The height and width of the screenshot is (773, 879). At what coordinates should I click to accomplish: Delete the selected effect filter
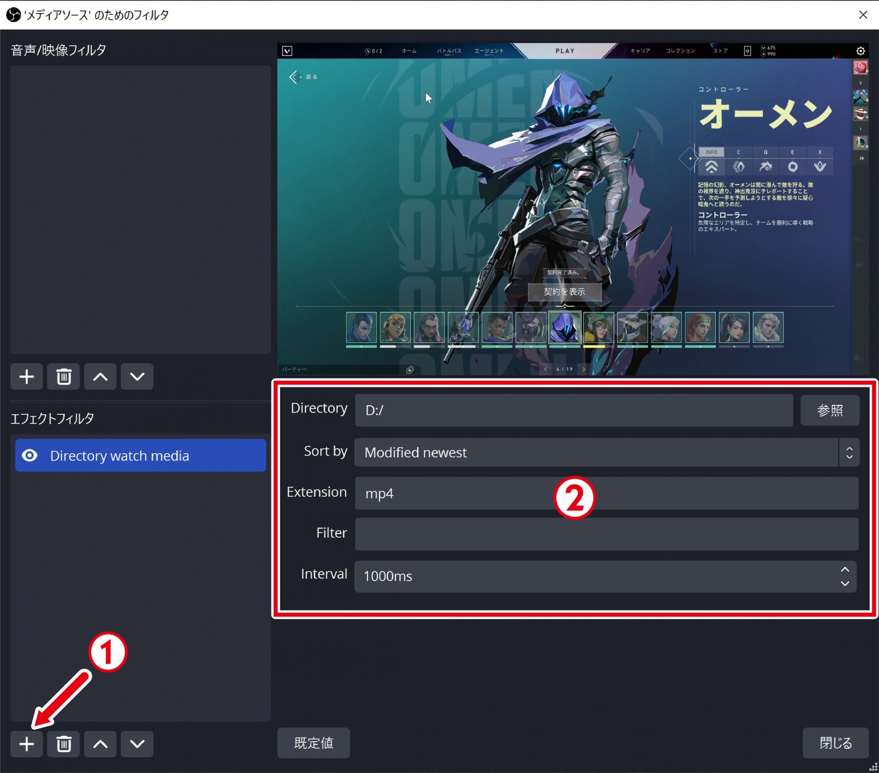(x=64, y=744)
